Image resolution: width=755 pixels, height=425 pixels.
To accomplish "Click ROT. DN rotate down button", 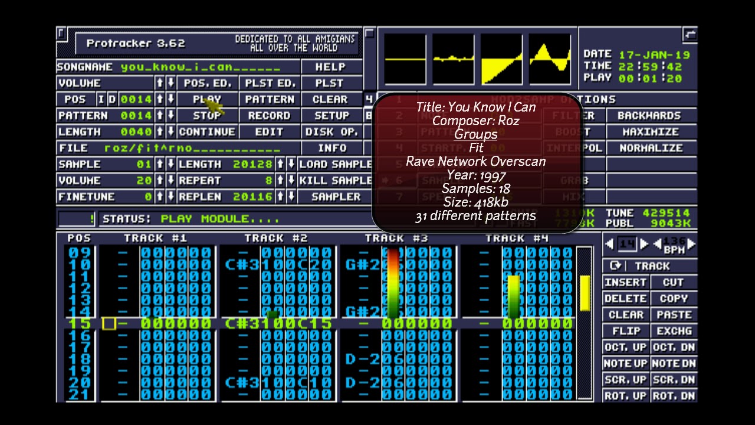I will tap(674, 396).
